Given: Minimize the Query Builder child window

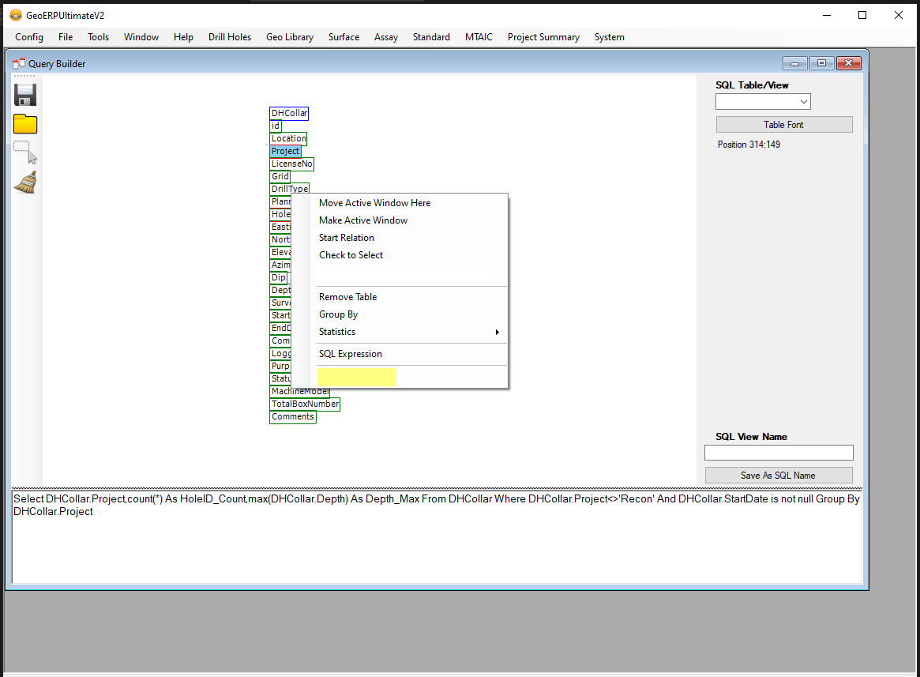Looking at the screenshot, I should 794,63.
